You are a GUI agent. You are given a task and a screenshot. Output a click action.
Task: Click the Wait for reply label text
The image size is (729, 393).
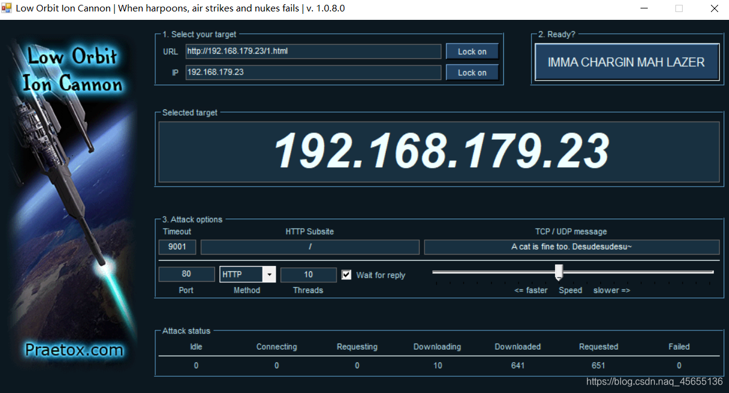(x=380, y=275)
